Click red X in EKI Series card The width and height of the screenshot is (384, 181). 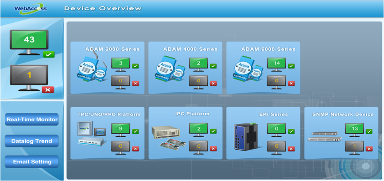(x=291, y=149)
